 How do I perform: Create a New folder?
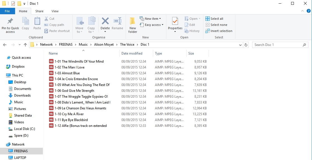(133, 25)
